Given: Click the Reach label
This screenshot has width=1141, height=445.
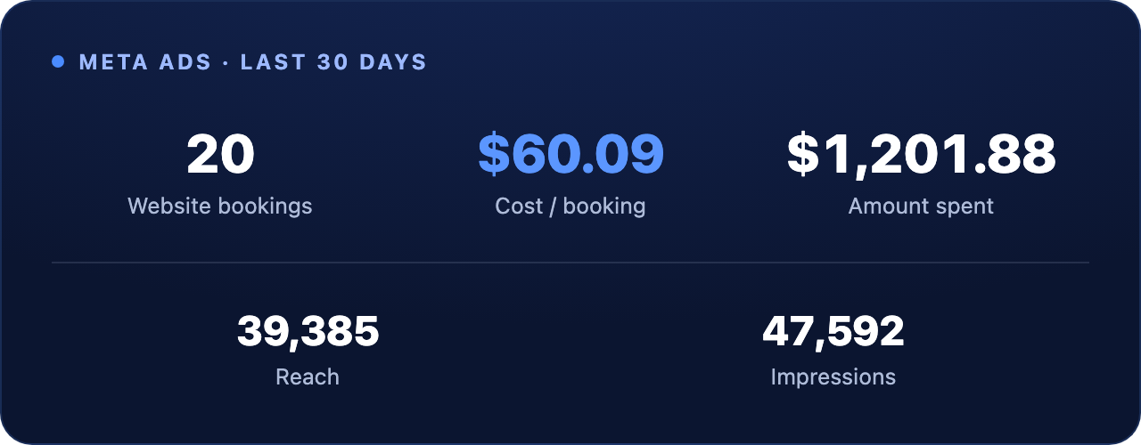Looking at the screenshot, I should [x=308, y=377].
